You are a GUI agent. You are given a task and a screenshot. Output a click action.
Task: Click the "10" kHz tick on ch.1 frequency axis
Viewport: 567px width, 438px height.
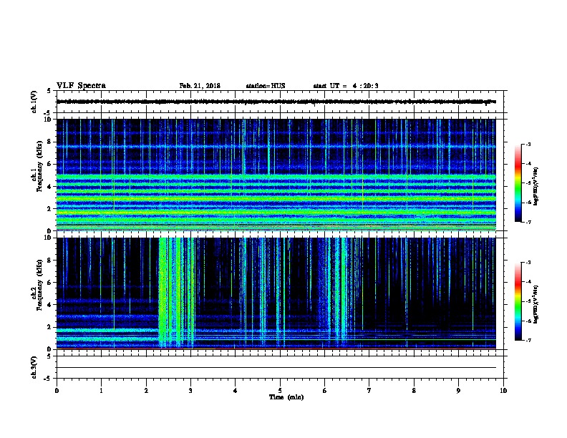tap(47, 120)
